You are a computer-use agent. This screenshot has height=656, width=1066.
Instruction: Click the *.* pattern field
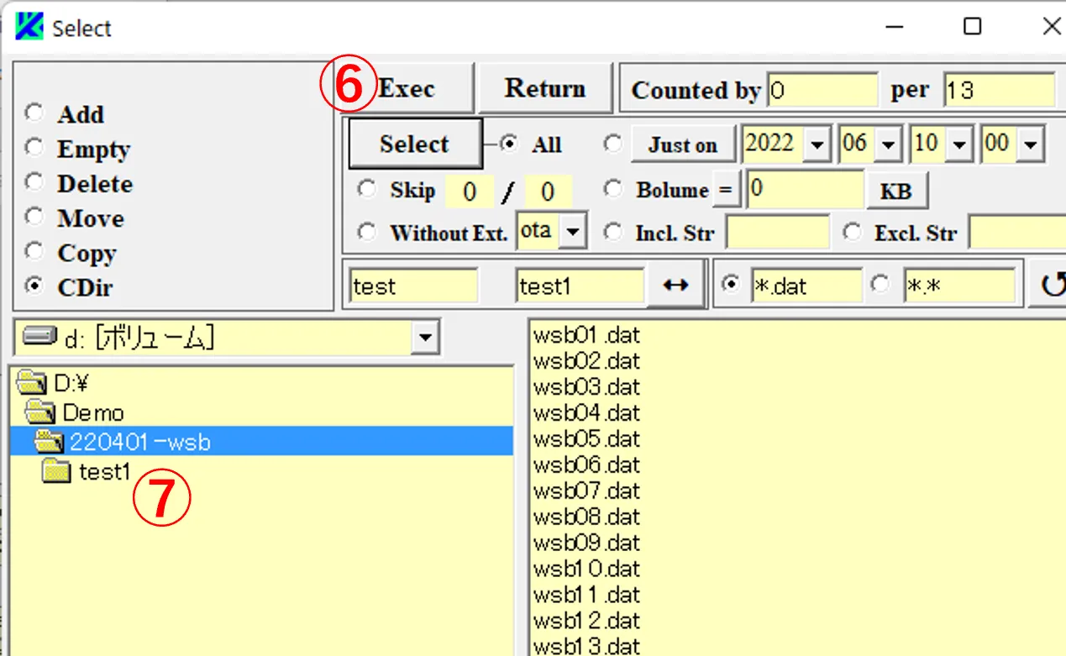[959, 286]
